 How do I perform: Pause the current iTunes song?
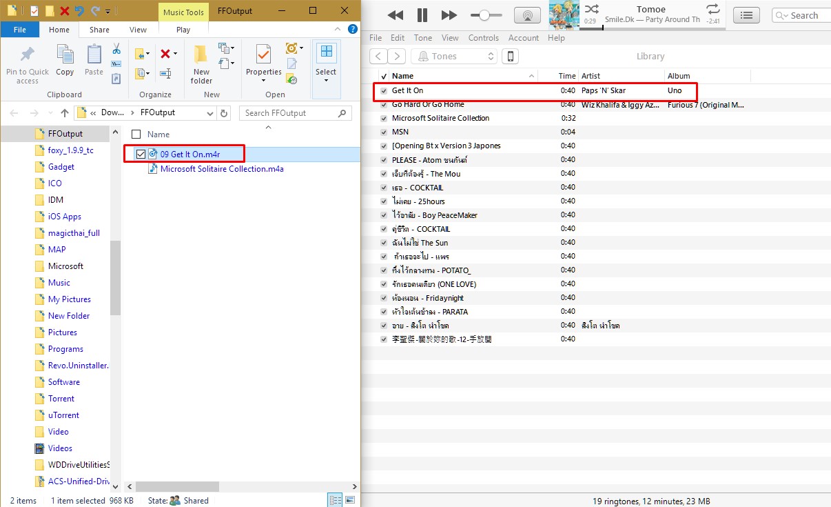pos(422,15)
